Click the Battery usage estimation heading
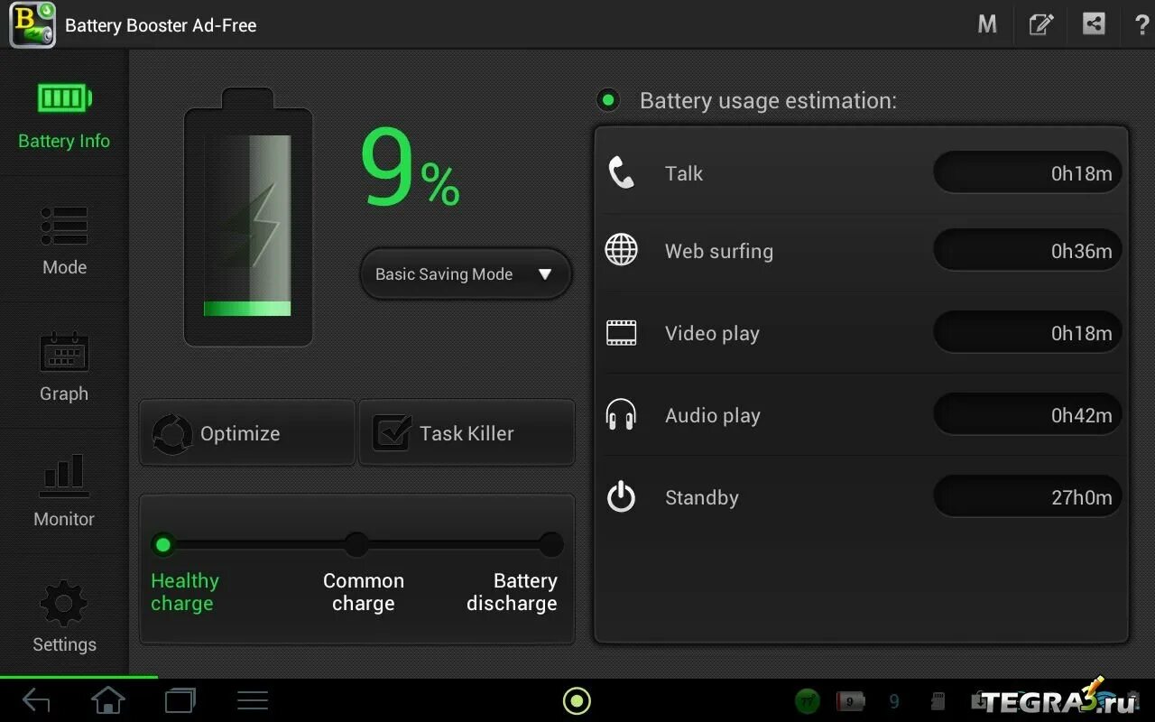Viewport: 1155px width, 722px height. point(768,100)
